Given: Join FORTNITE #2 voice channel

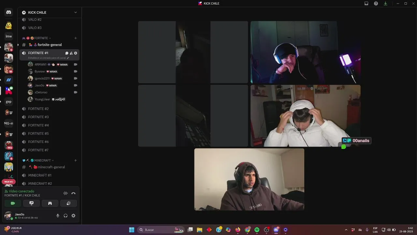Looking at the screenshot, I should (49, 109).
